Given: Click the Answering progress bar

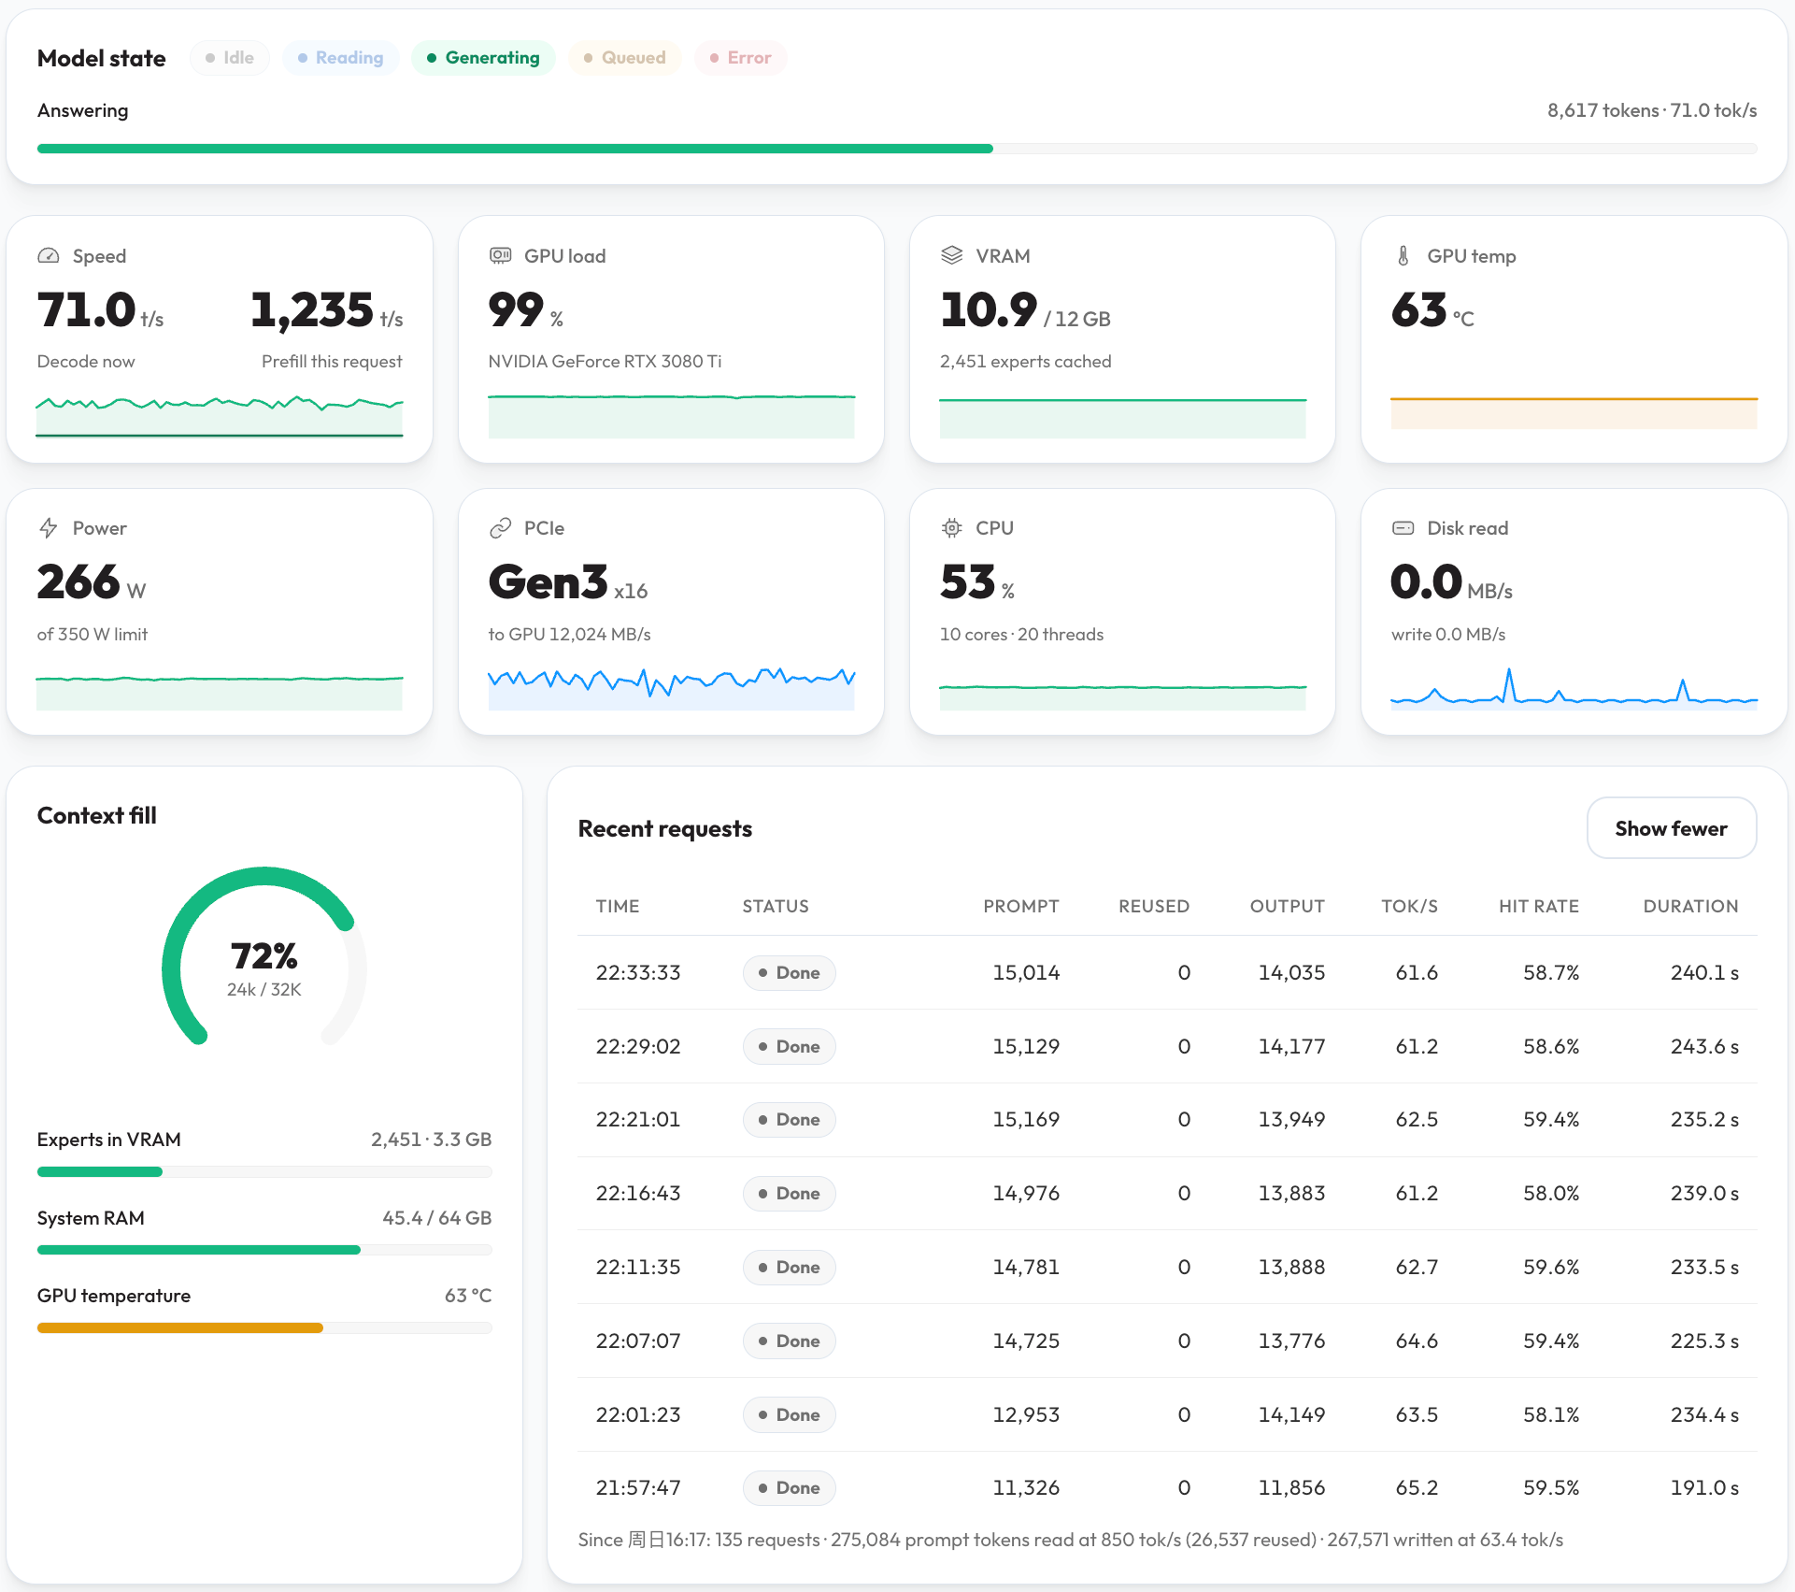Looking at the screenshot, I should [897, 149].
